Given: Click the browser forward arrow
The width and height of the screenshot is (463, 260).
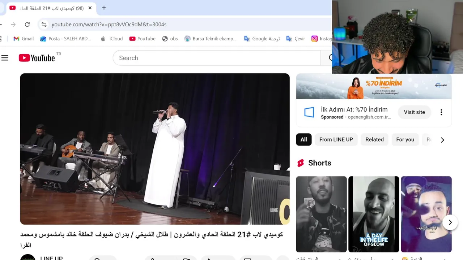Looking at the screenshot, I should [x=13, y=24].
